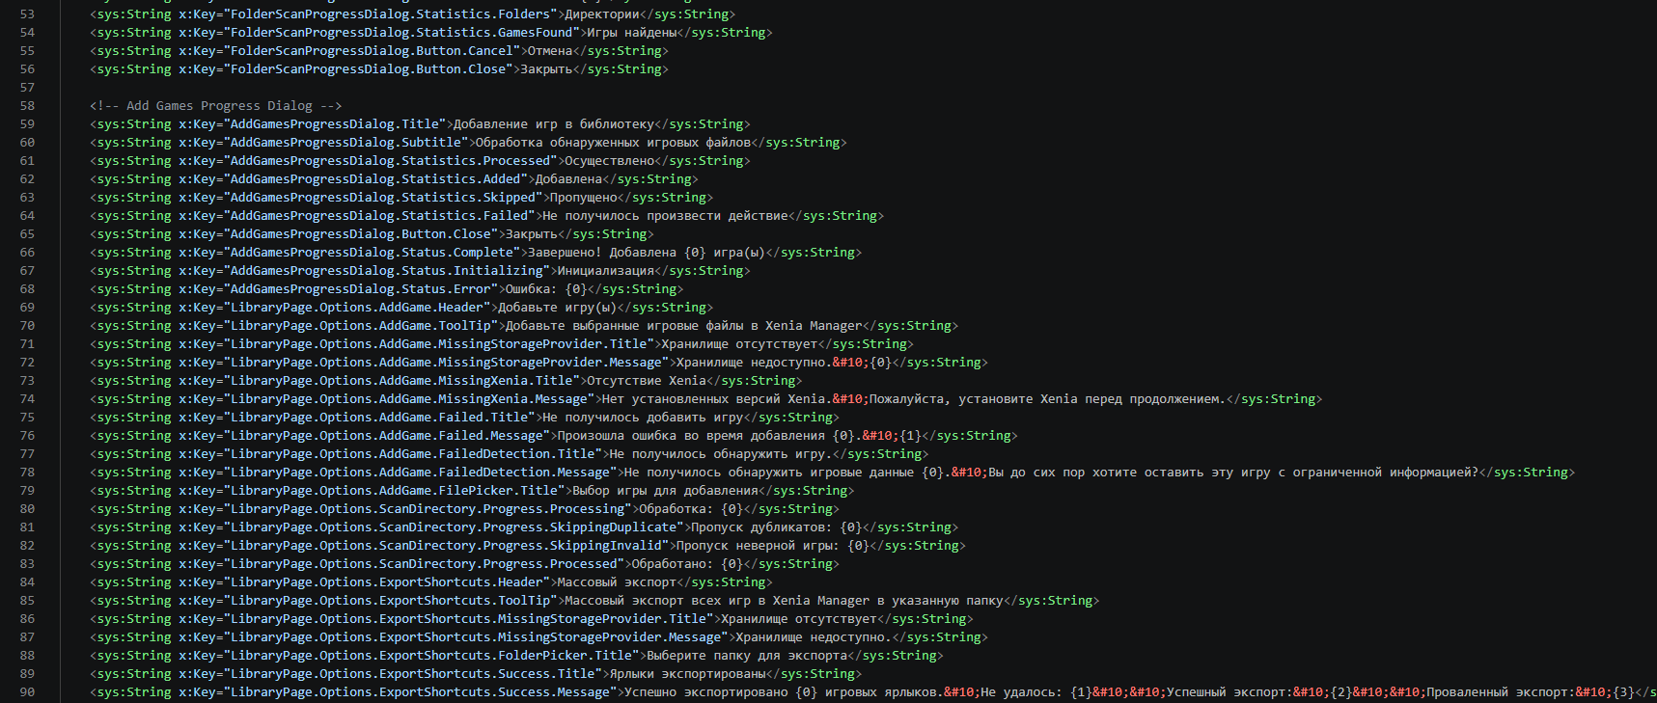Click the value 'Игры найдены'
Viewport: 1657px width, 703px height.
tap(632, 33)
